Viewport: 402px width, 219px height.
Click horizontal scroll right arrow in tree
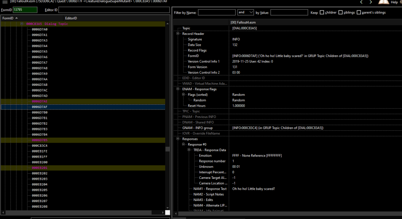coord(162,213)
